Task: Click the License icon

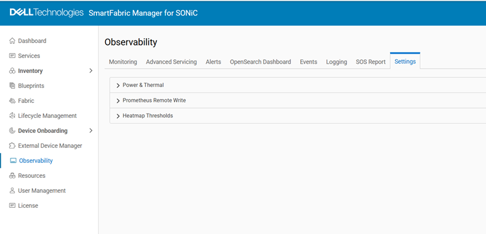Action: pyautogui.click(x=12, y=205)
